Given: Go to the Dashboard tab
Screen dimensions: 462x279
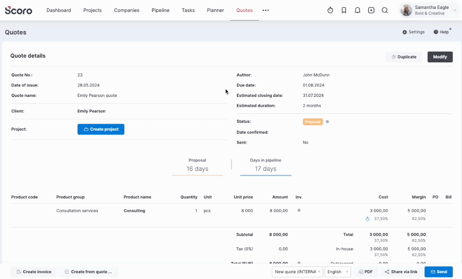Looking at the screenshot, I should click(x=59, y=10).
